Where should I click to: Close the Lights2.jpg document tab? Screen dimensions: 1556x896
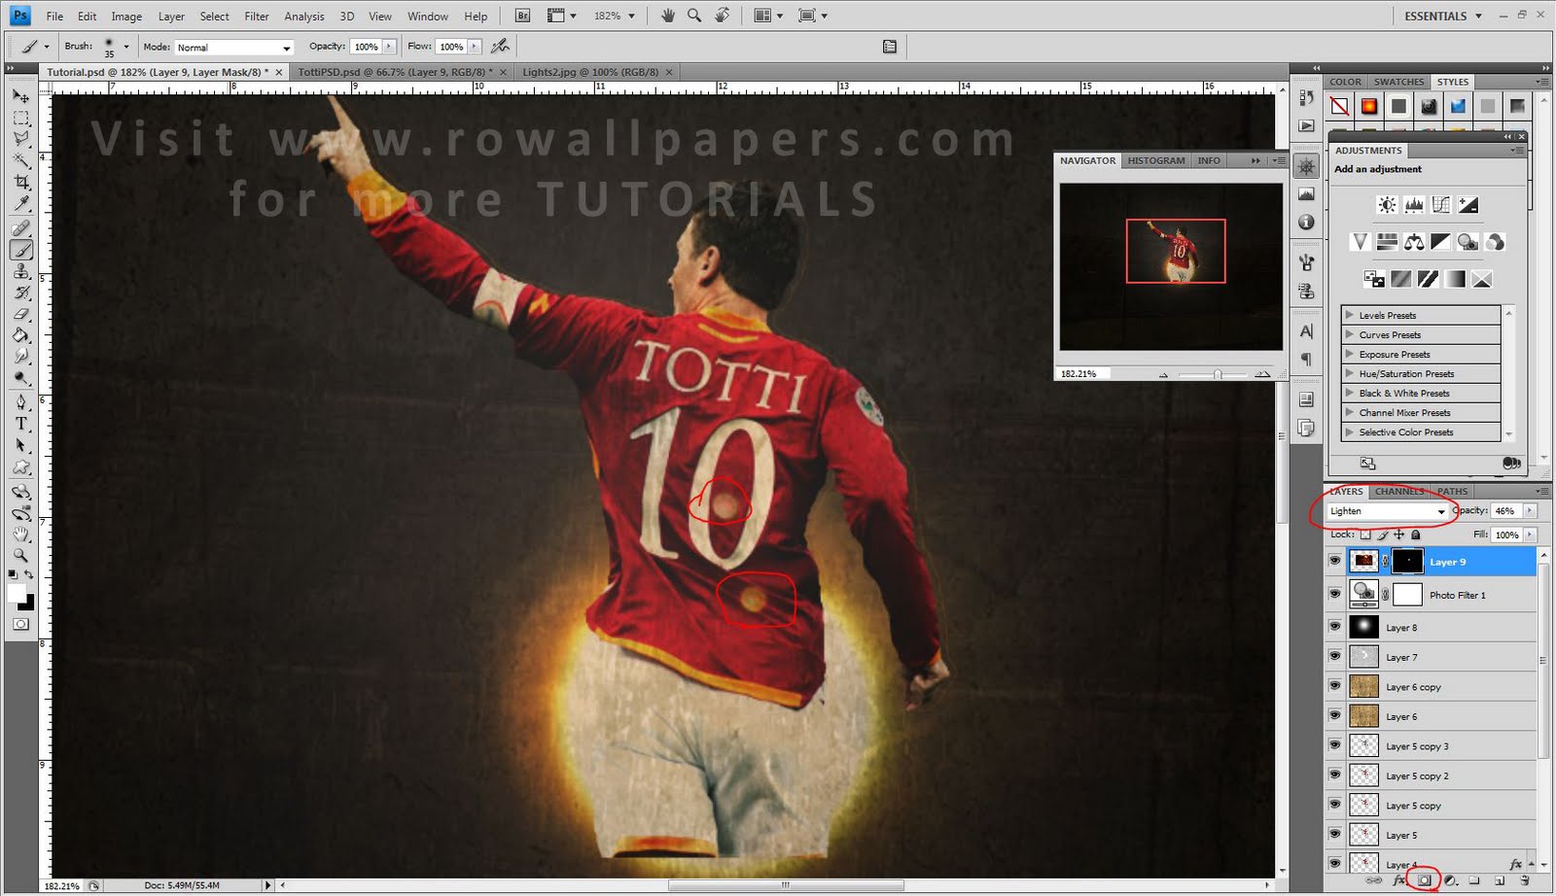669,72
